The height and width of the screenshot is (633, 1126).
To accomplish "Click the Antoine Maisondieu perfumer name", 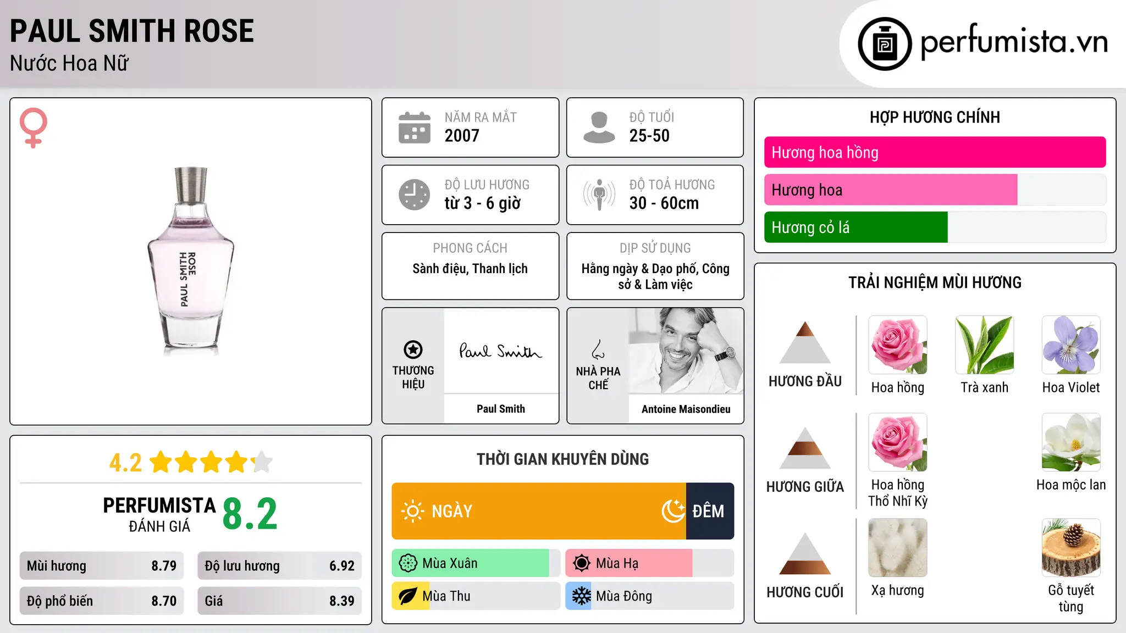I will [686, 409].
